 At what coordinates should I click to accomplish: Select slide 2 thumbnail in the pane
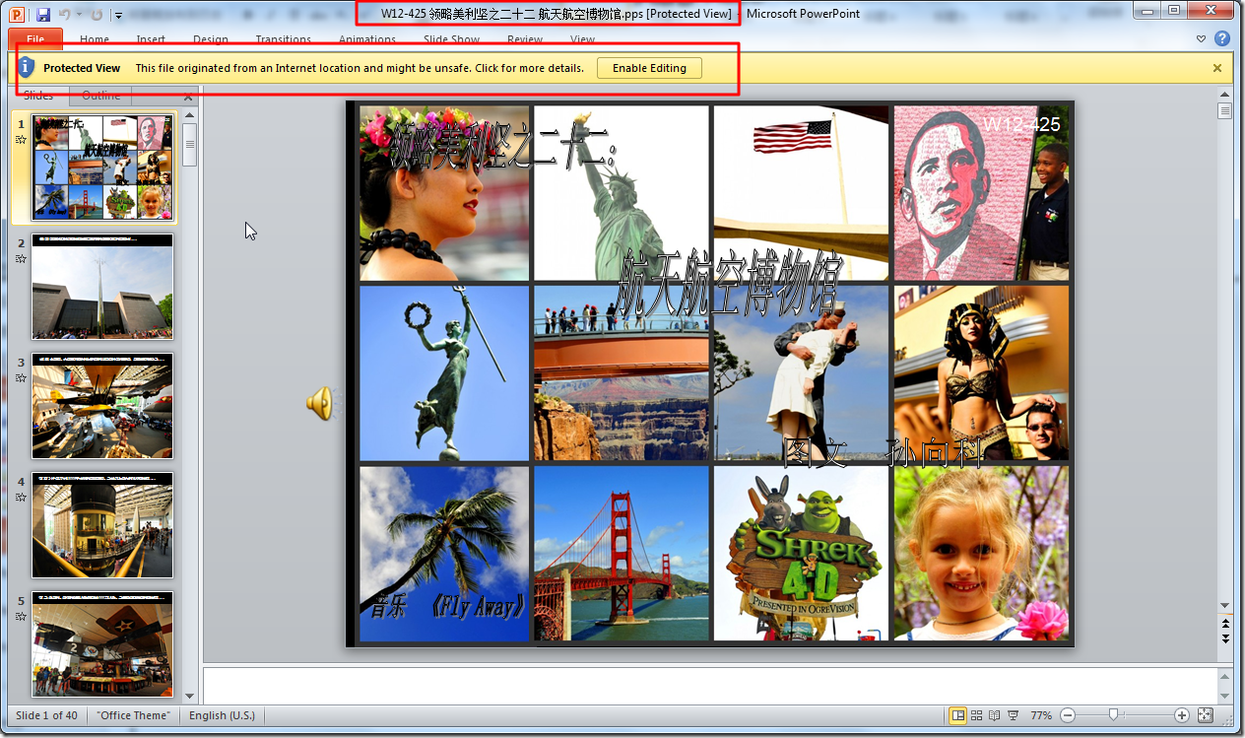tap(102, 286)
